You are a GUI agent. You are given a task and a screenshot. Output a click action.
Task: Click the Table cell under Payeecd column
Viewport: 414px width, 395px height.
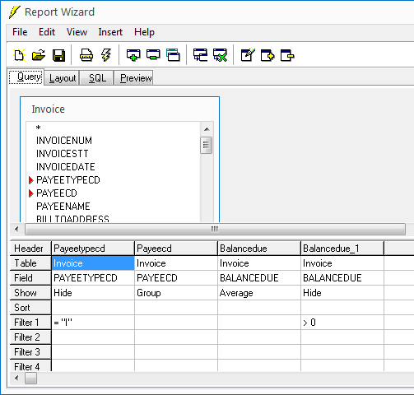tap(176, 263)
